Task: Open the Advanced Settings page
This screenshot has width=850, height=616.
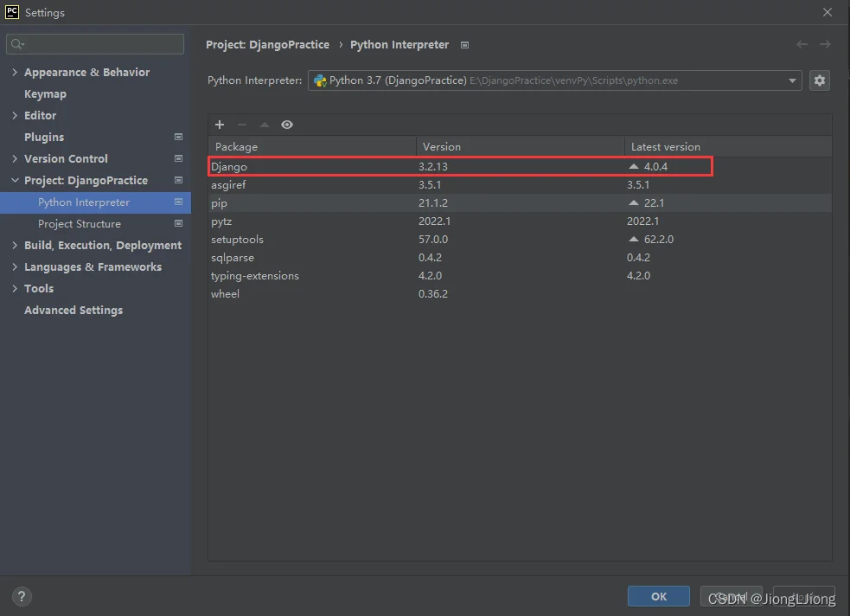Action: (73, 311)
